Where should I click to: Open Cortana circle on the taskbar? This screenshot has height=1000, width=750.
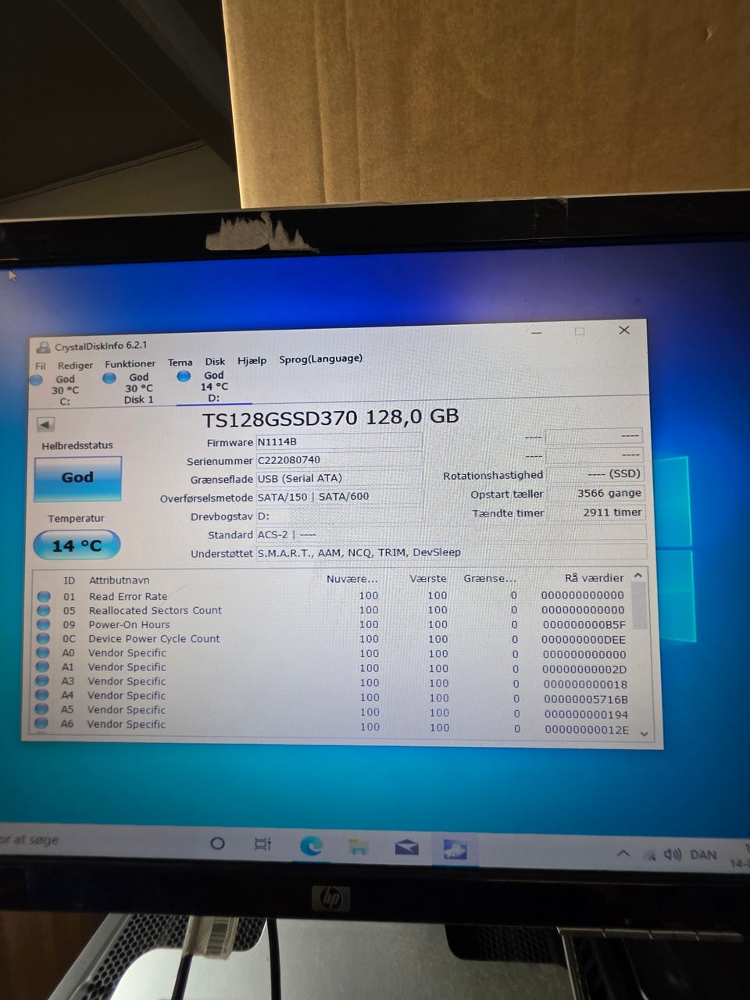click(x=218, y=844)
